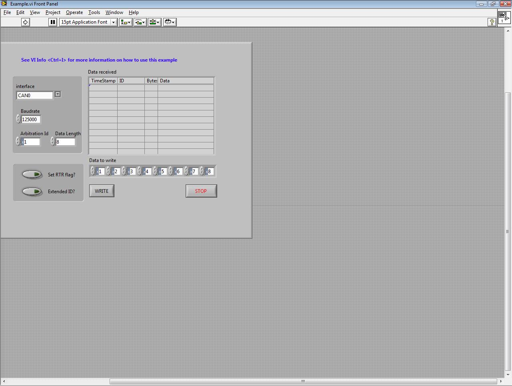Click the WRITE button

[x=102, y=191]
